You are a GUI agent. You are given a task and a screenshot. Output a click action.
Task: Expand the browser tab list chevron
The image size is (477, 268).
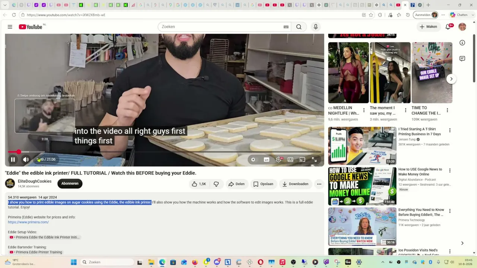[5, 5]
